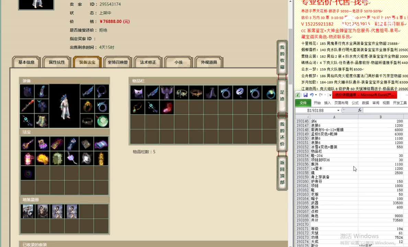The width and height of the screenshot is (408, 247).
Task: Click the cell with value 73560
Action: click(381, 220)
